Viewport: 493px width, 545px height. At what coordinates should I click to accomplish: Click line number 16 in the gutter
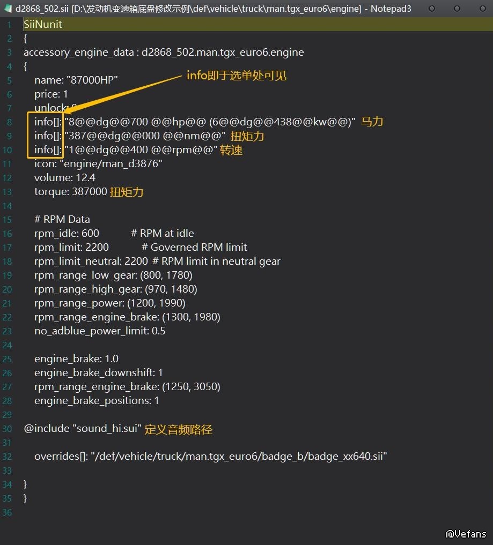click(8, 234)
